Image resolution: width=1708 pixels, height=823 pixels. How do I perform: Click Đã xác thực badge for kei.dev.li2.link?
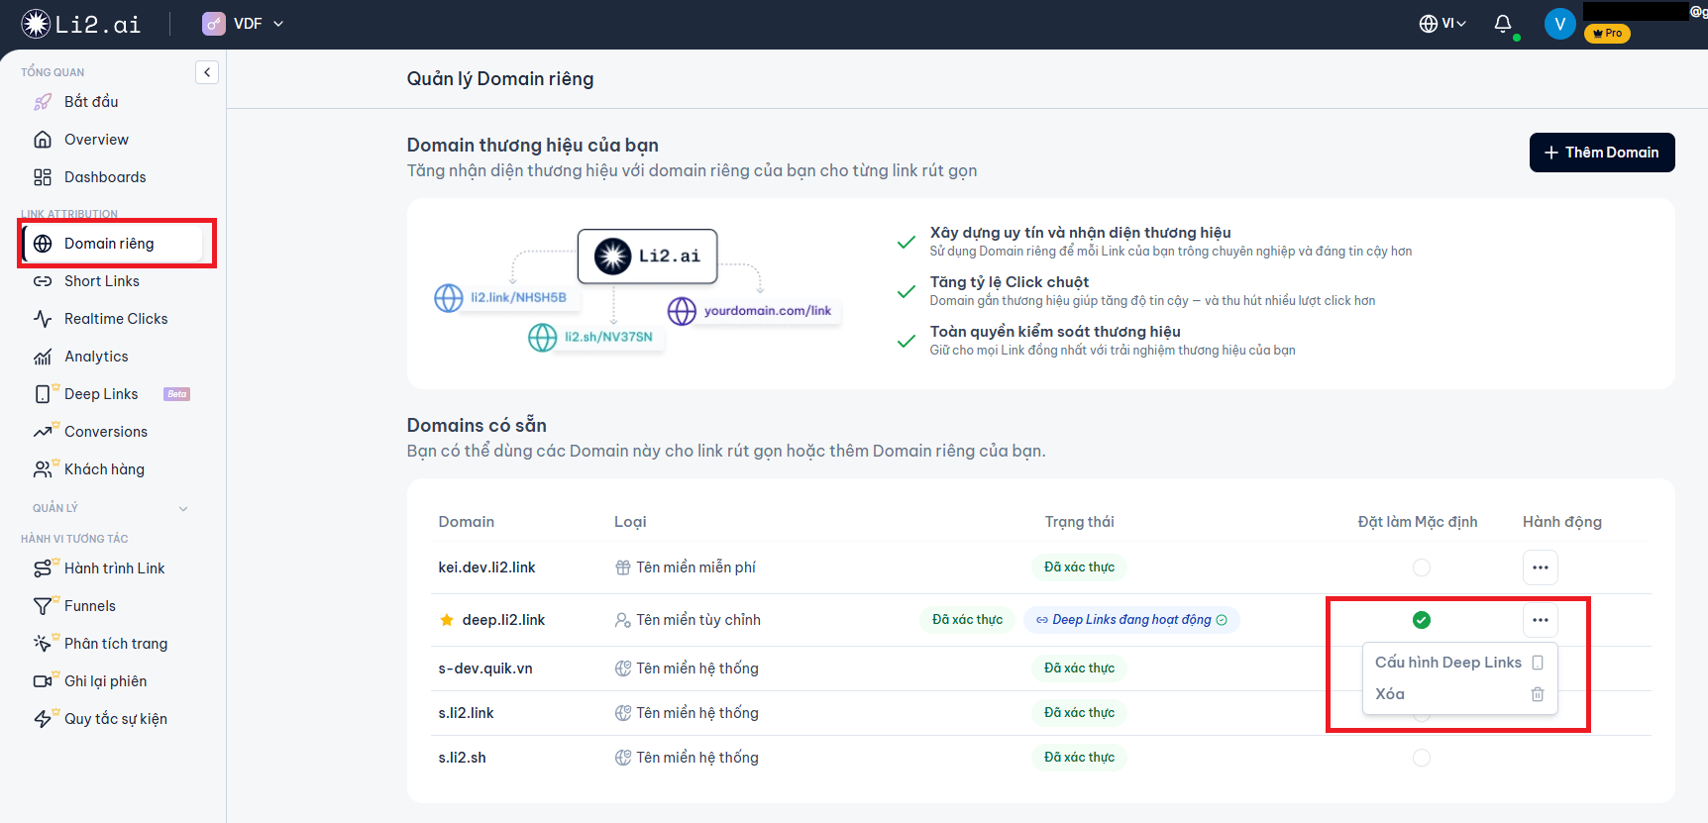pos(1079,567)
